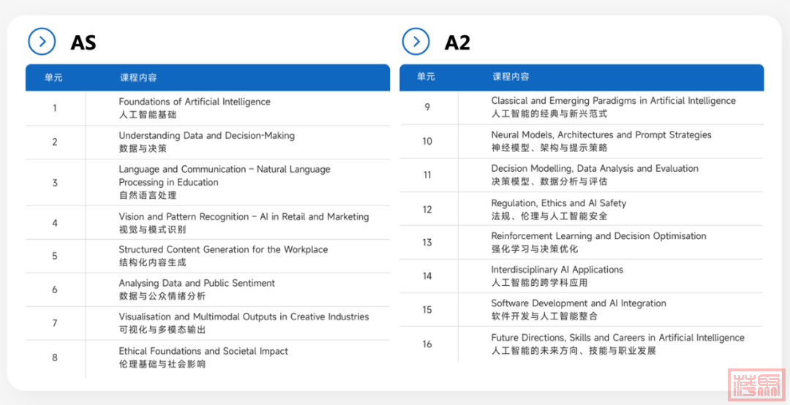This screenshot has width=790, height=405.
Task: Click the Chinese title 数据与公众情绪分析
Action: (x=162, y=296)
